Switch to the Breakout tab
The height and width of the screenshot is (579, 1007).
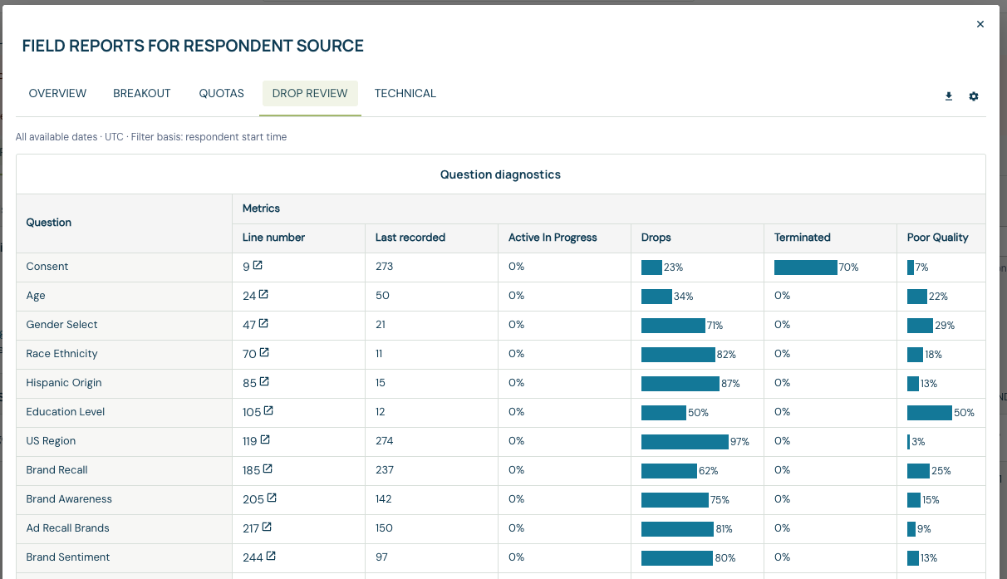point(142,94)
